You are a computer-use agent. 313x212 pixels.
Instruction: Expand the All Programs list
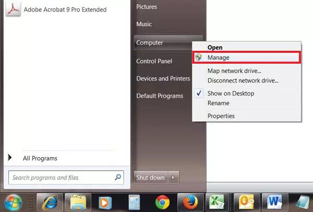(40, 158)
